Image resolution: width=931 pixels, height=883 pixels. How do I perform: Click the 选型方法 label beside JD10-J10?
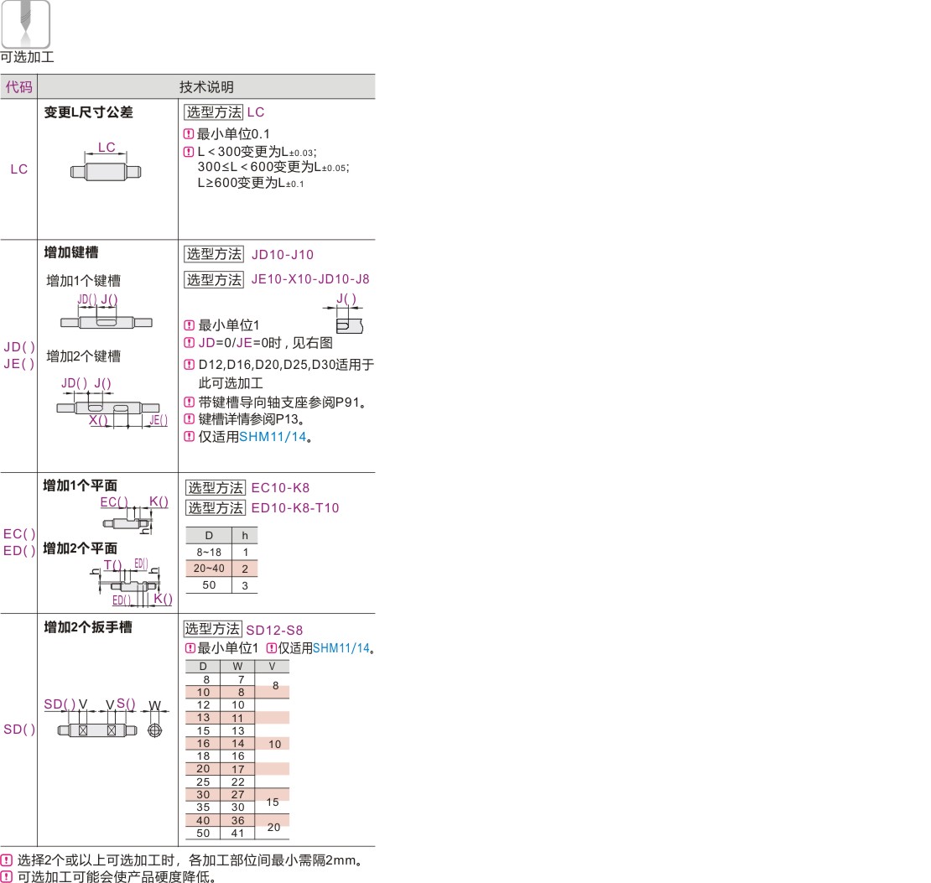coord(214,254)
